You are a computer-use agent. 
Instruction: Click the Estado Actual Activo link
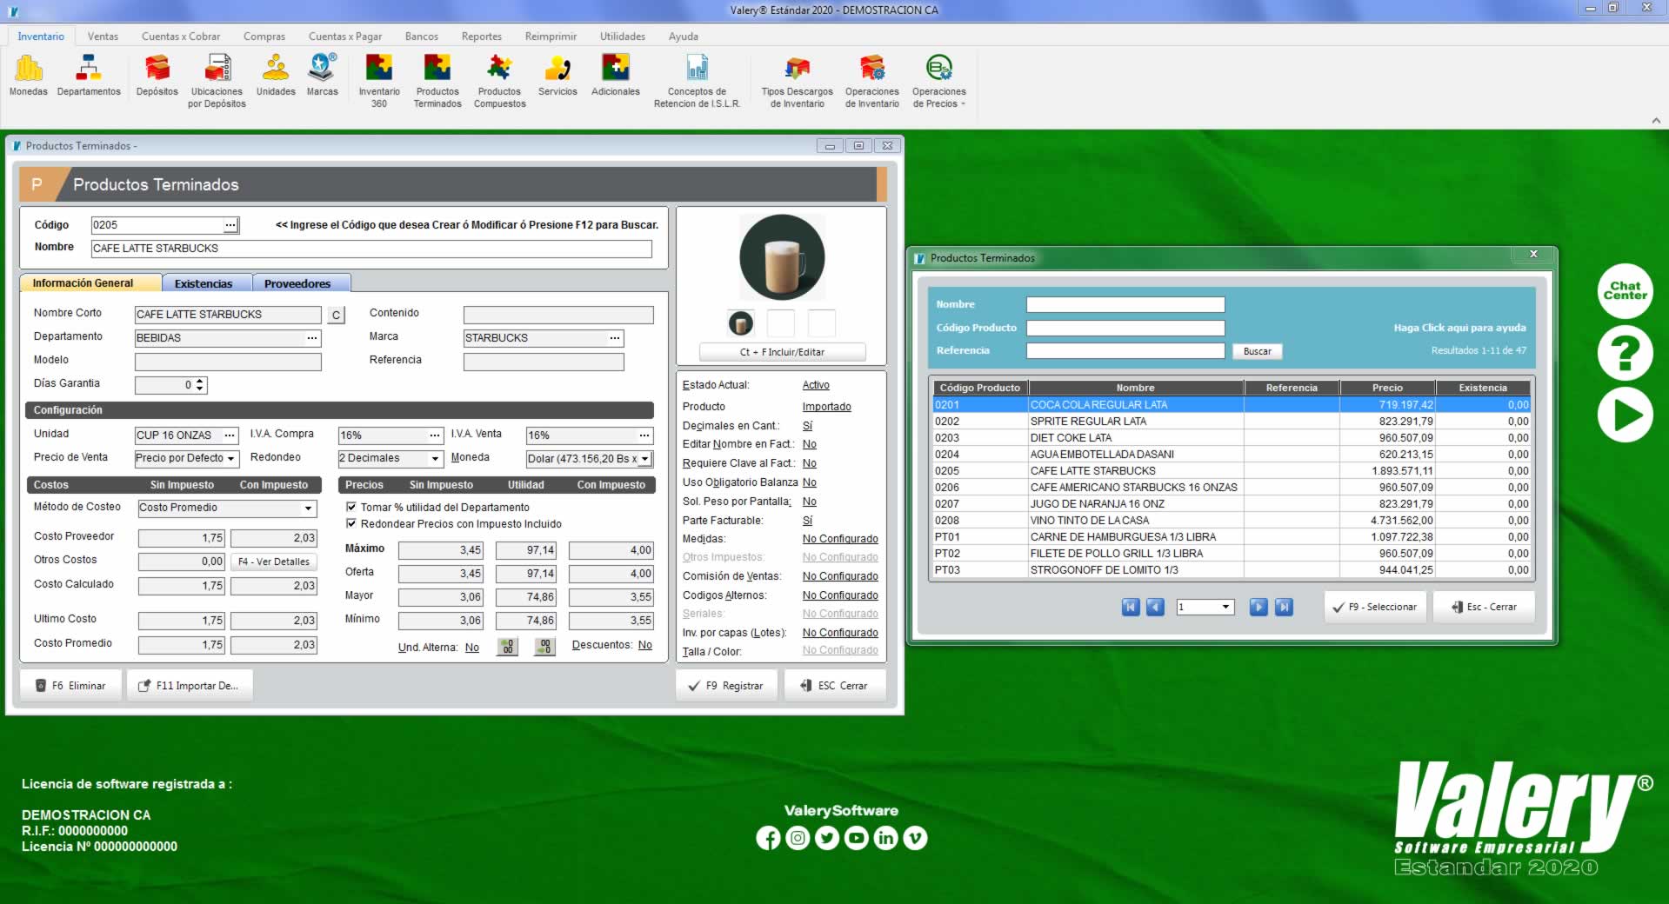click(x=816, y=385)
